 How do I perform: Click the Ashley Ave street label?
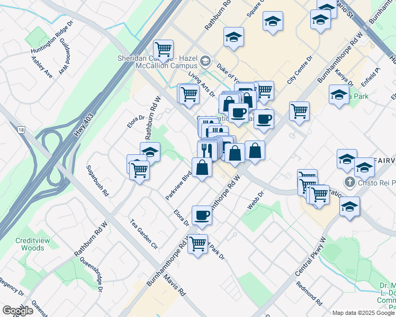pyautogui.click(x=42, y=67)
